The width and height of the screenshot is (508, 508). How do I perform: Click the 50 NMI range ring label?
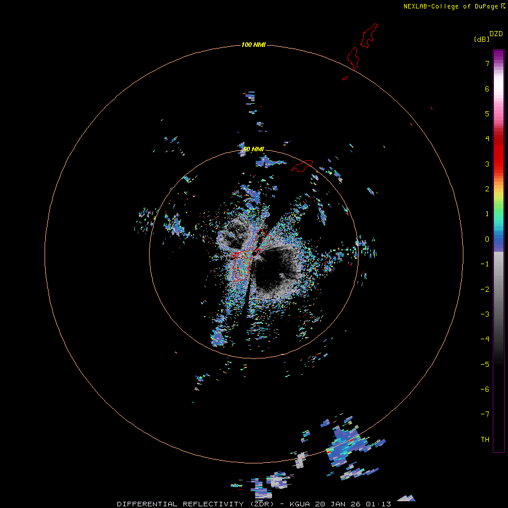click(x=253, y=149)
